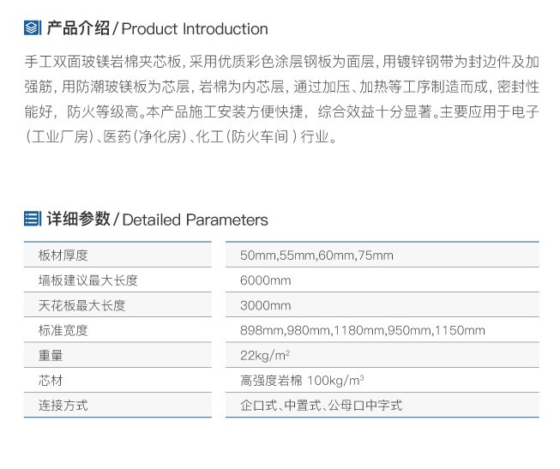Image resolution: width=560 pixels, height=469 pixels.
Task: Click the list icon beside 详细参数
Action: coord(33,219)
